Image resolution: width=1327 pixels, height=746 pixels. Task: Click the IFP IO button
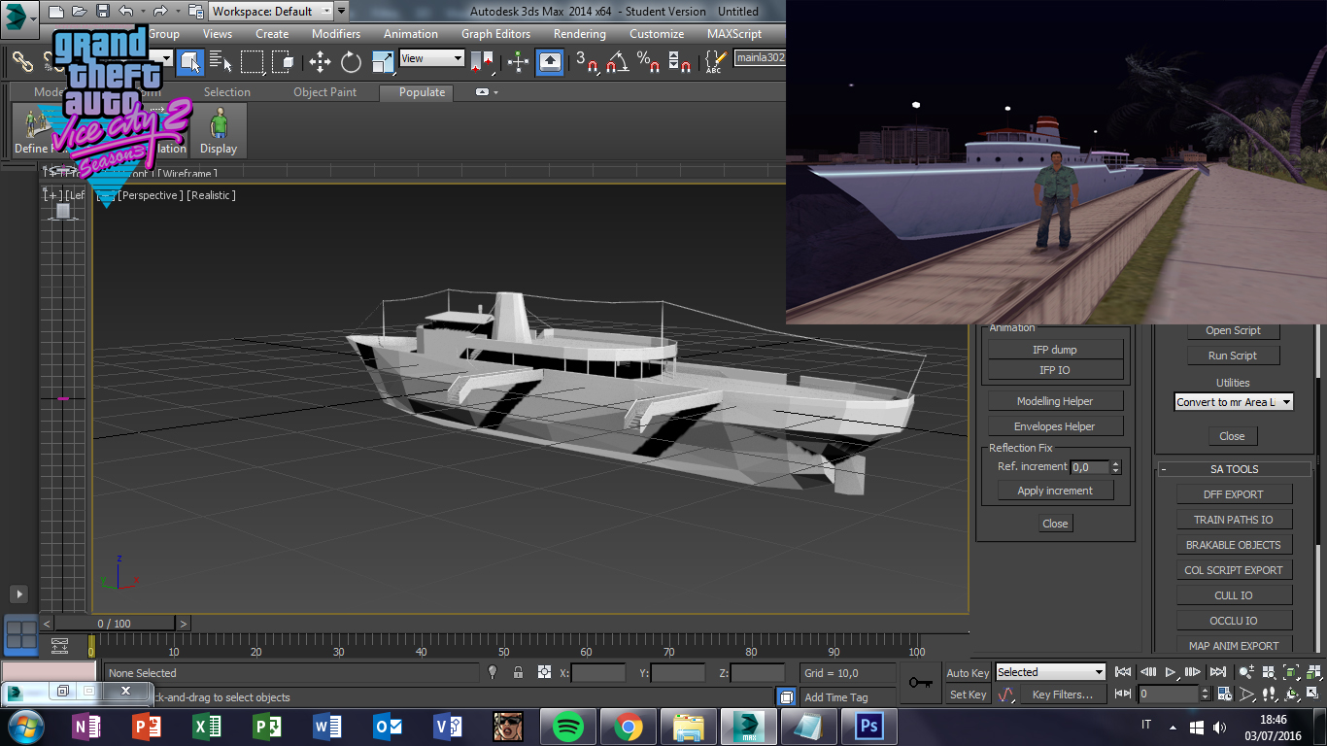pos(1055,370)
